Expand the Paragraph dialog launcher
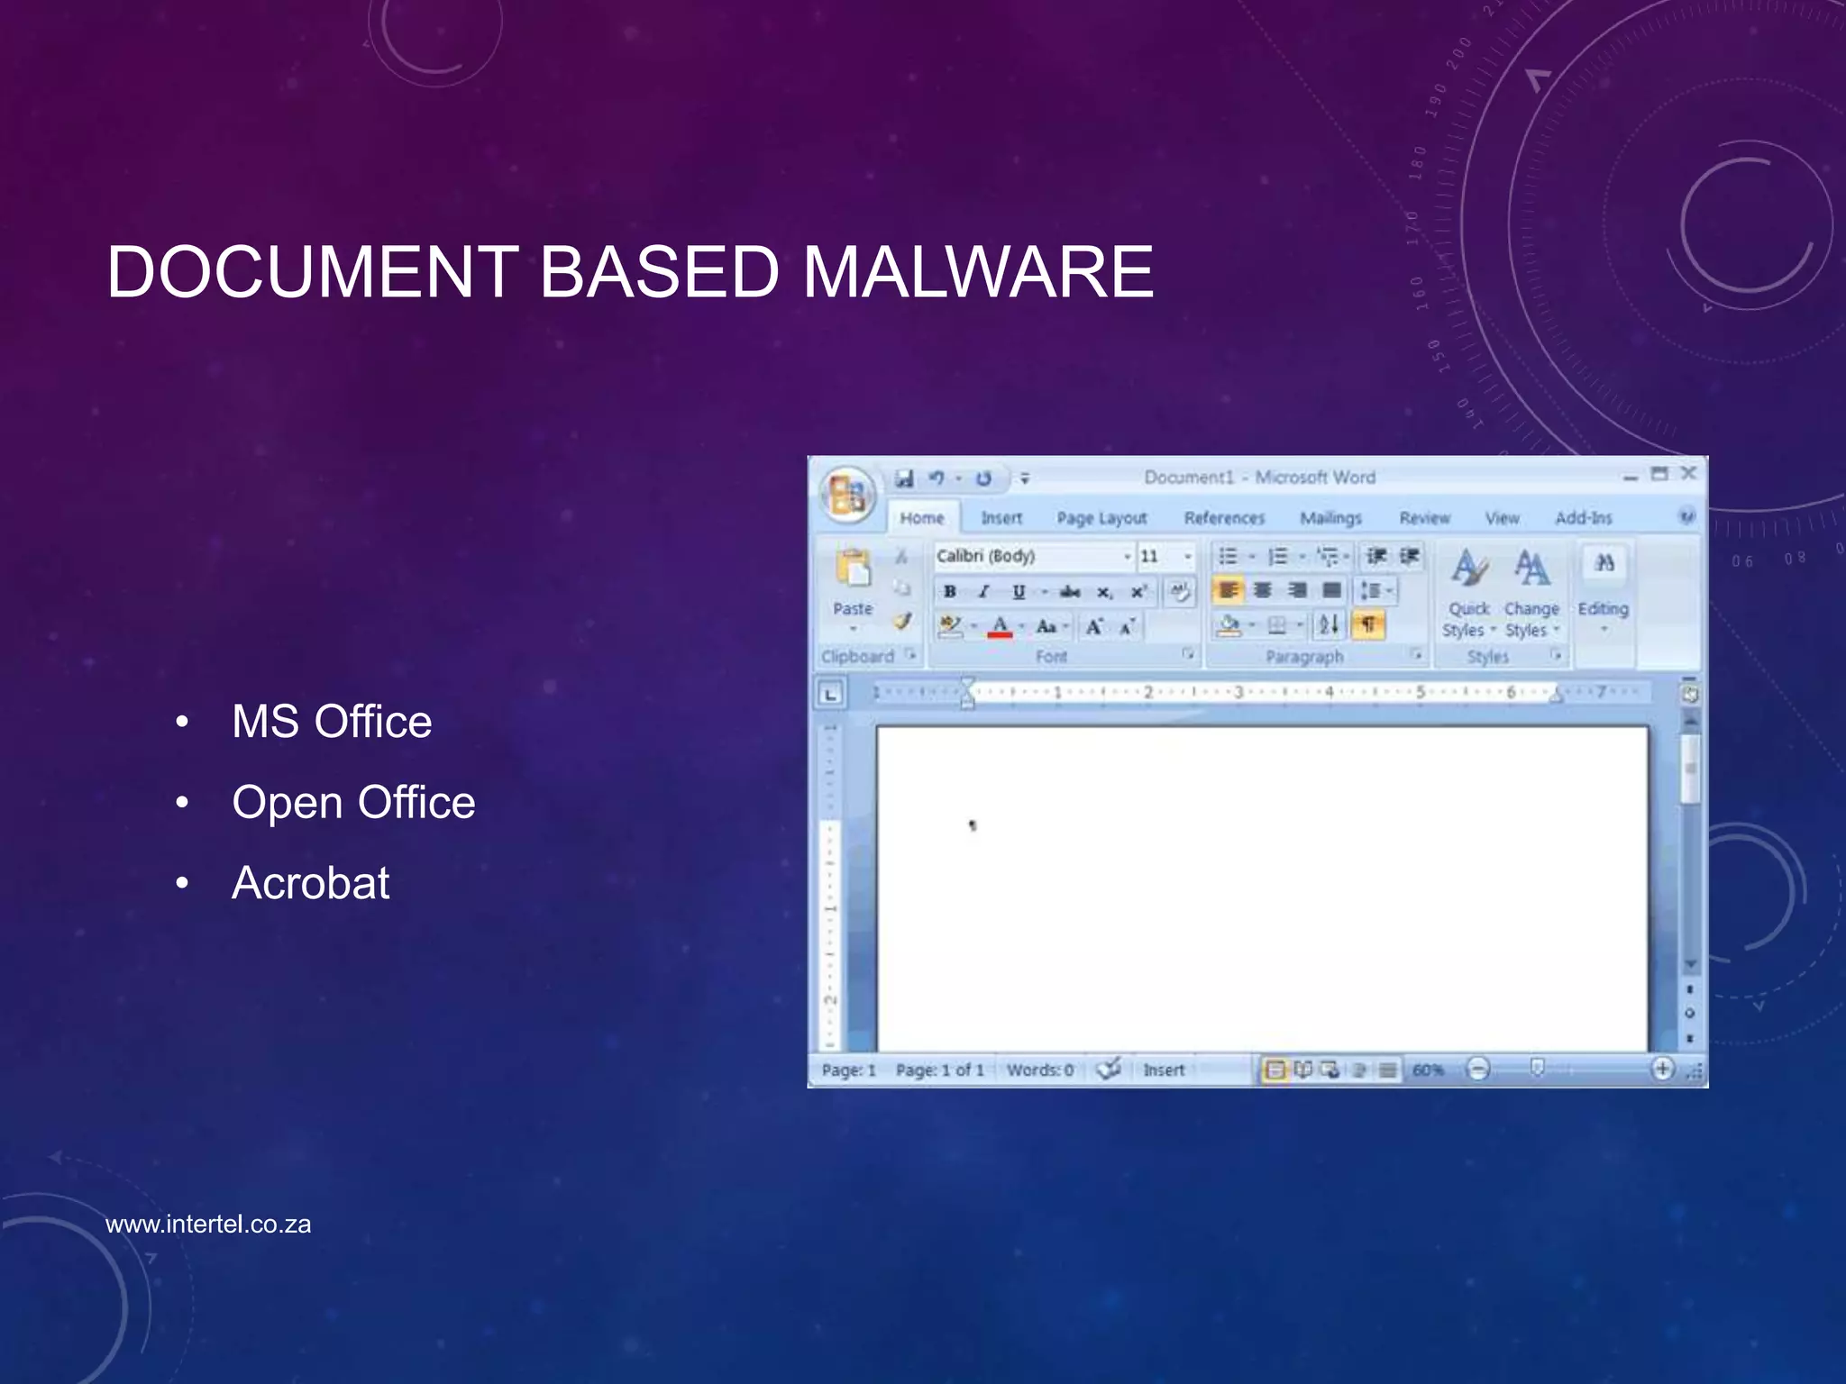 pyautogui.click(x=1417, y=654)
